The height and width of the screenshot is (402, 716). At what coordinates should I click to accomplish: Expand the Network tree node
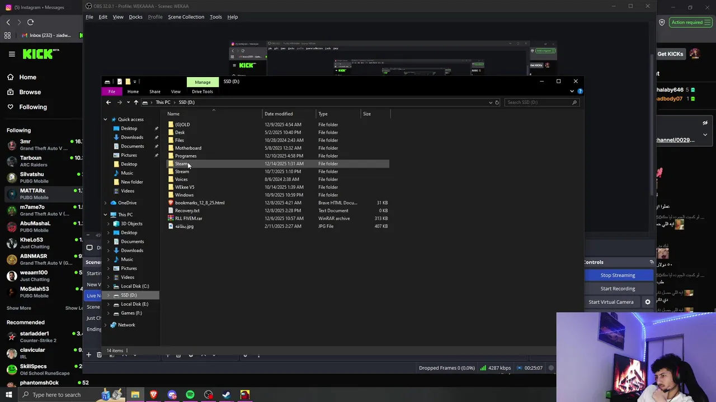tap(105, 325)
